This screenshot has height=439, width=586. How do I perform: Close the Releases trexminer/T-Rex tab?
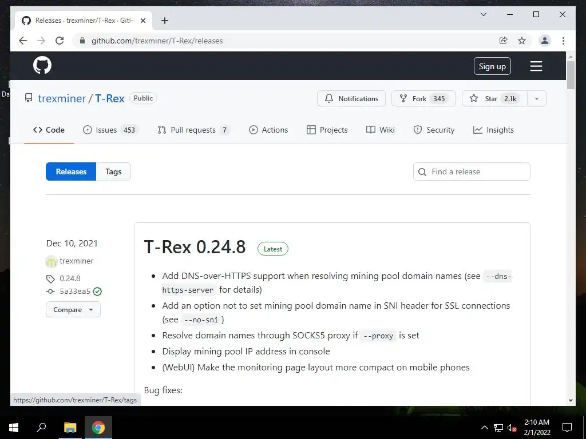click(142, 21)
